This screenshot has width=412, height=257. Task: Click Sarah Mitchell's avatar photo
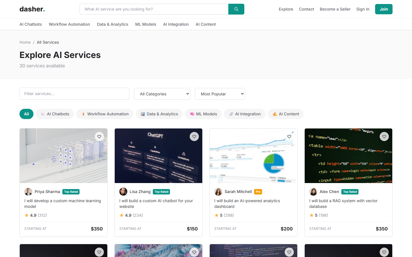[218, 192]
